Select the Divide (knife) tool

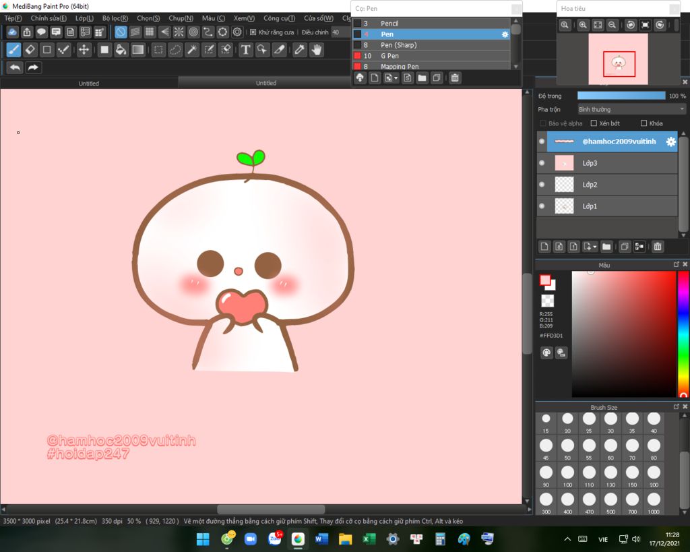pyautogui.click(x=280, y=50)
